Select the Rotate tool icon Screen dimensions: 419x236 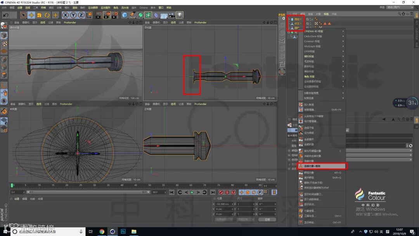(x=47, y=15)
